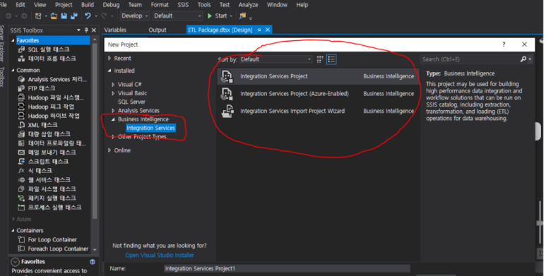Open the Sort by Default dropdown
Screen dimensions: 546x276
(275, 59)
